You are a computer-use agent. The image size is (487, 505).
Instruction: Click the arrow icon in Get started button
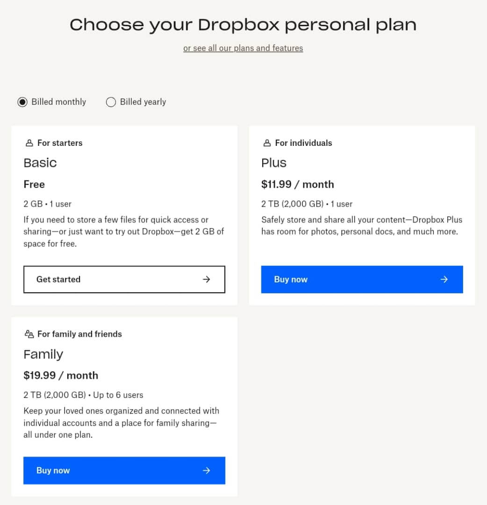click(x=206, y=279)
